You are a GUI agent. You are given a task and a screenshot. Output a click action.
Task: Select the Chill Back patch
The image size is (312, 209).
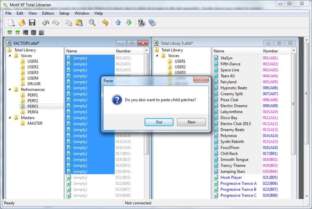click(229, 153)
